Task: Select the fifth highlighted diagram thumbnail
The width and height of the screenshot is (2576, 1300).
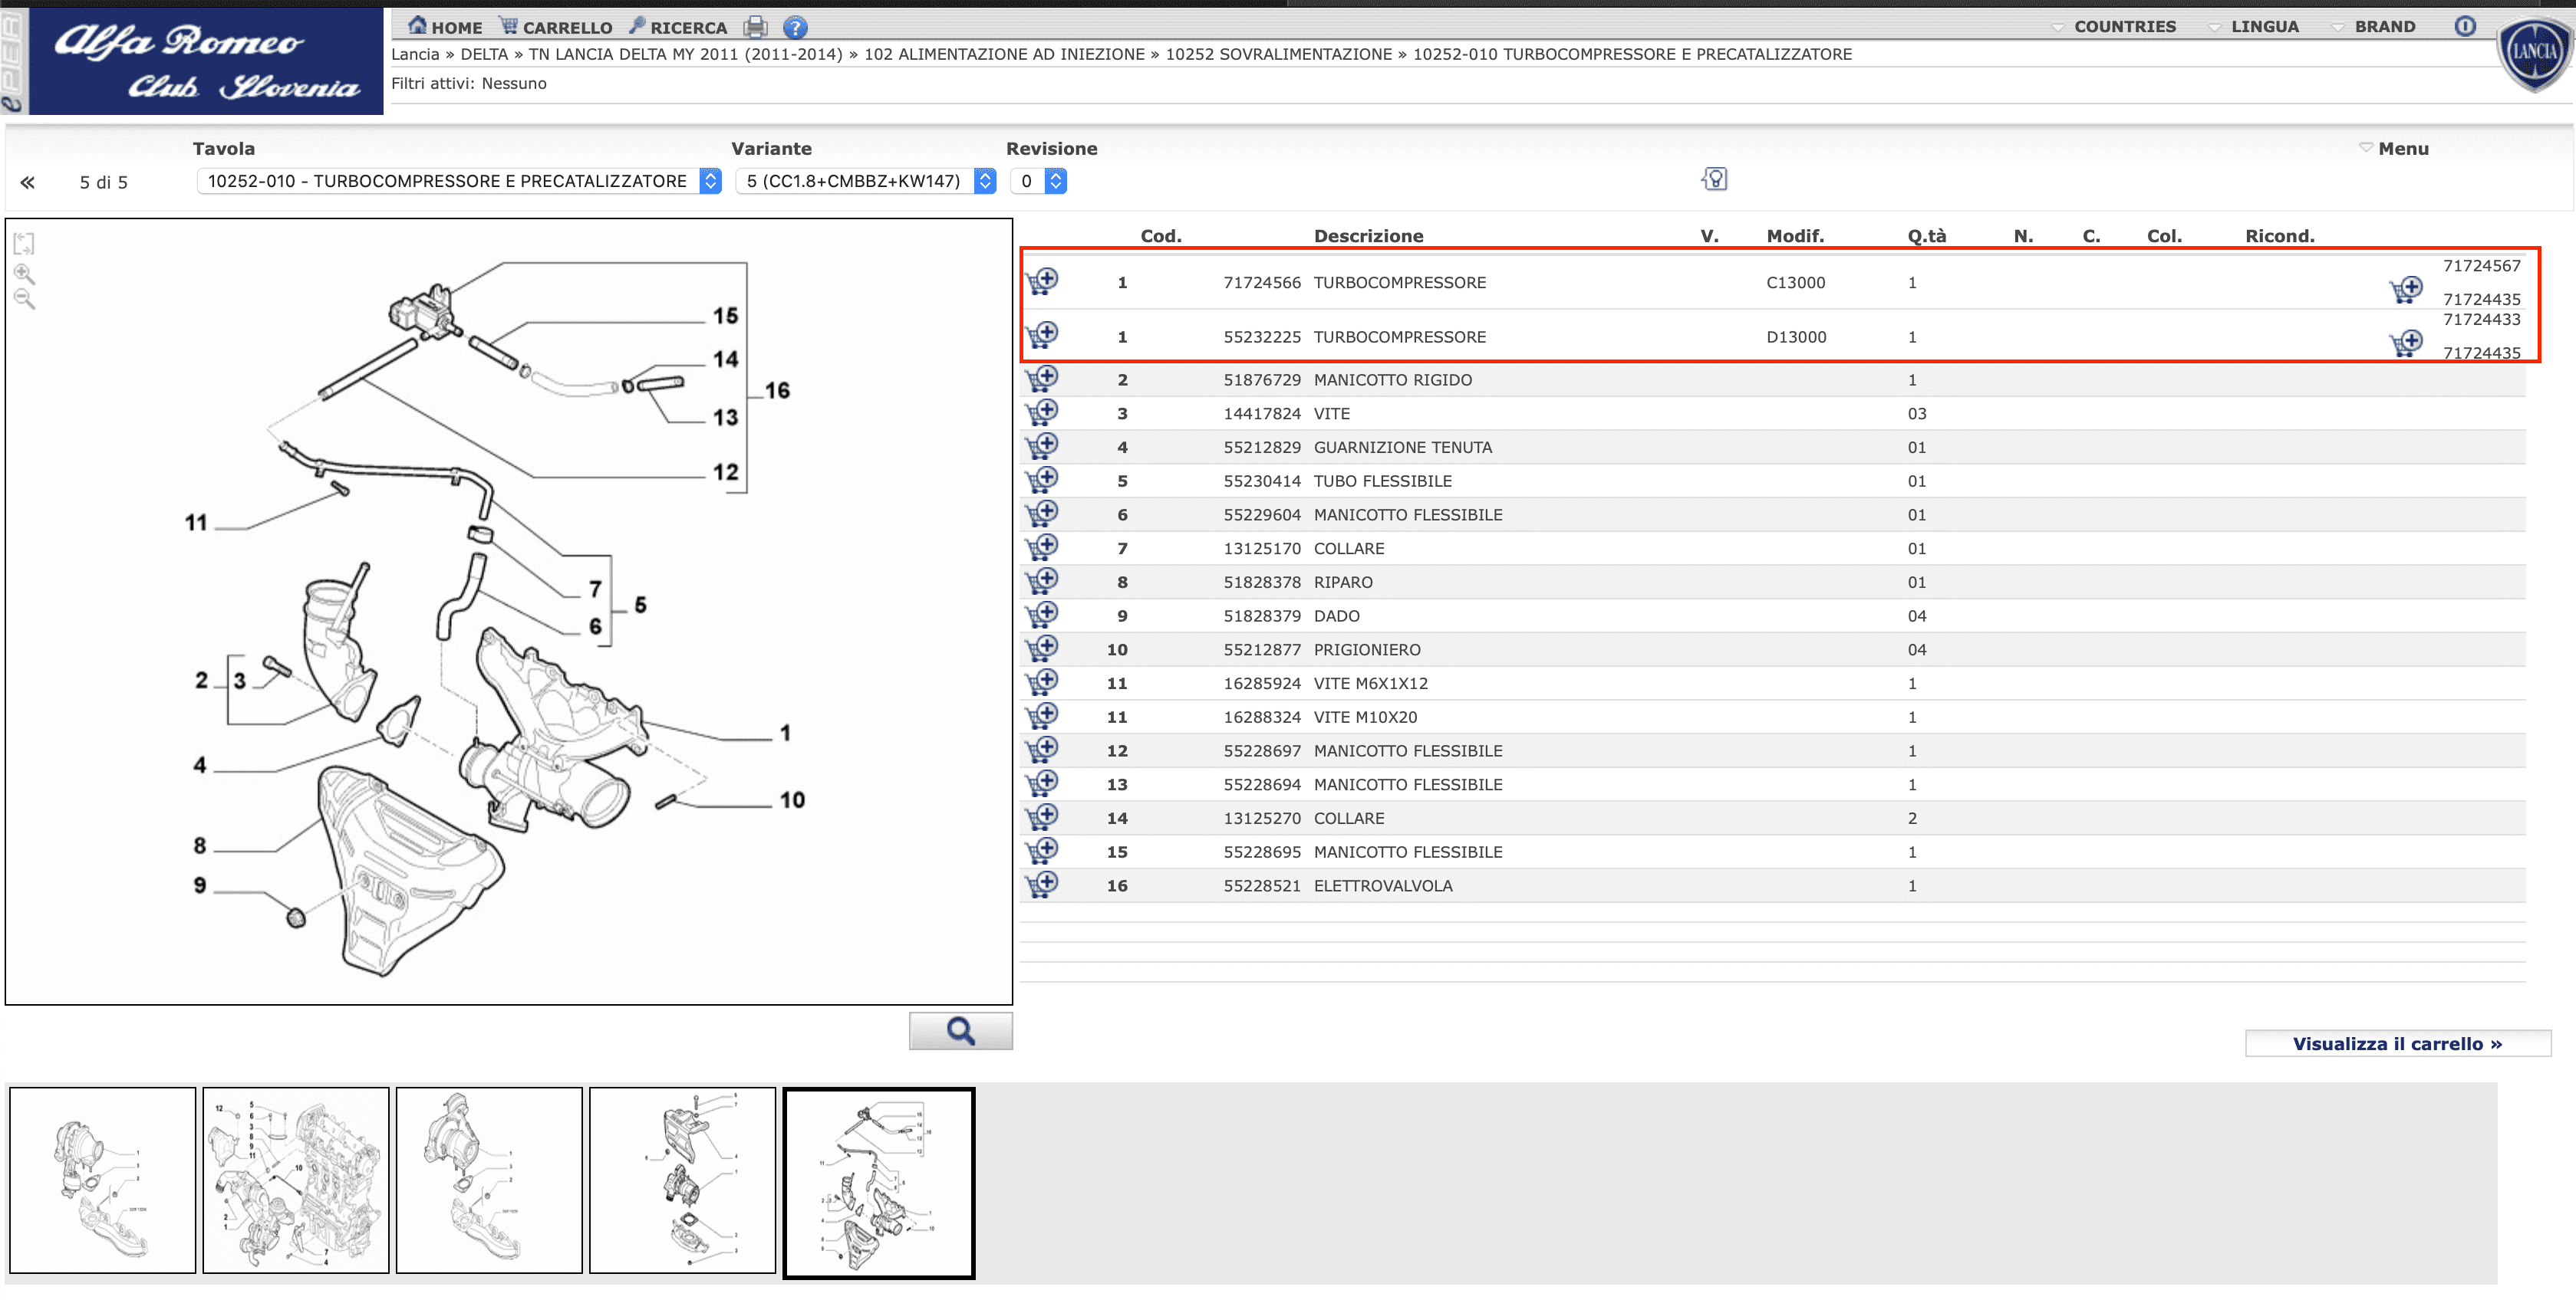Action: pos(878,1183)
